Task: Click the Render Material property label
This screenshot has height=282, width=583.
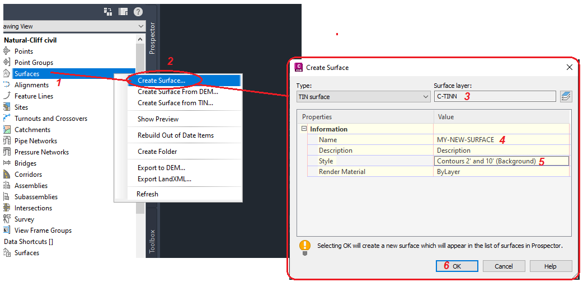Action: point(342,172)
